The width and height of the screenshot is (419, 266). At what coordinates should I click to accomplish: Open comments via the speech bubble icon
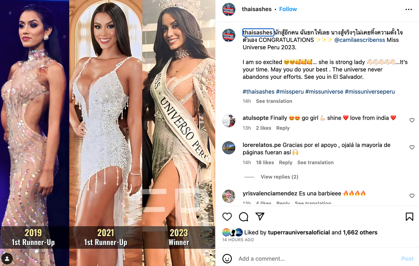tap(243, 217)
